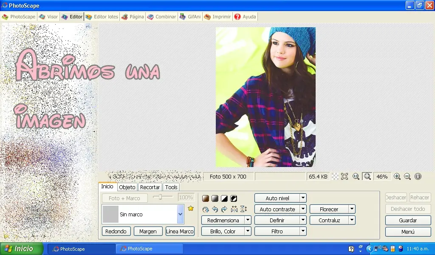The height and width of the screenshot is (255, 435).
Task: Click the fit-to-screen full view icon
Action: tap(345, 176)
